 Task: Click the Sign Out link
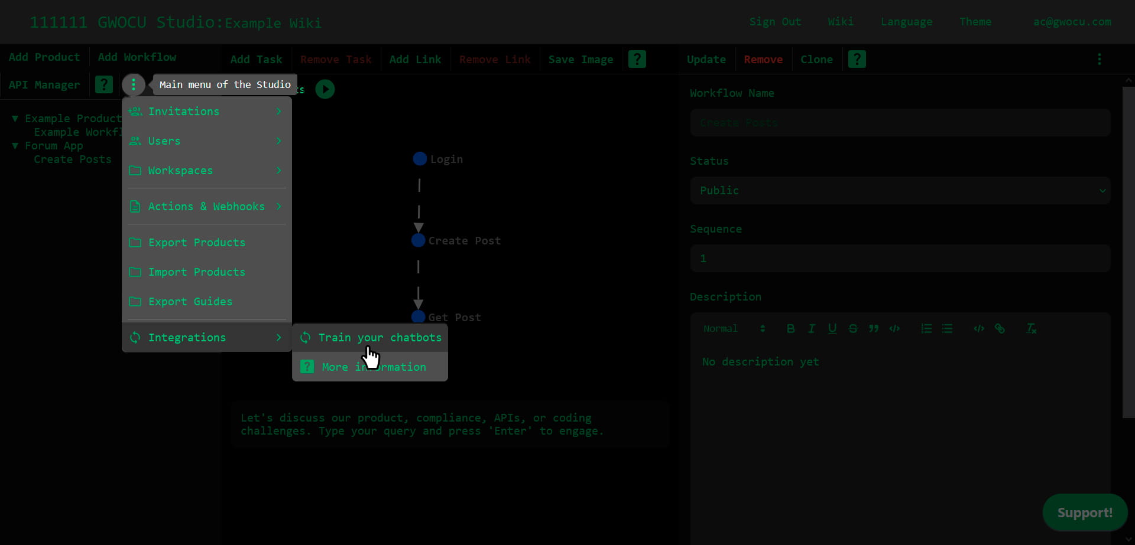pyautogui.click(x=776, y=22)
